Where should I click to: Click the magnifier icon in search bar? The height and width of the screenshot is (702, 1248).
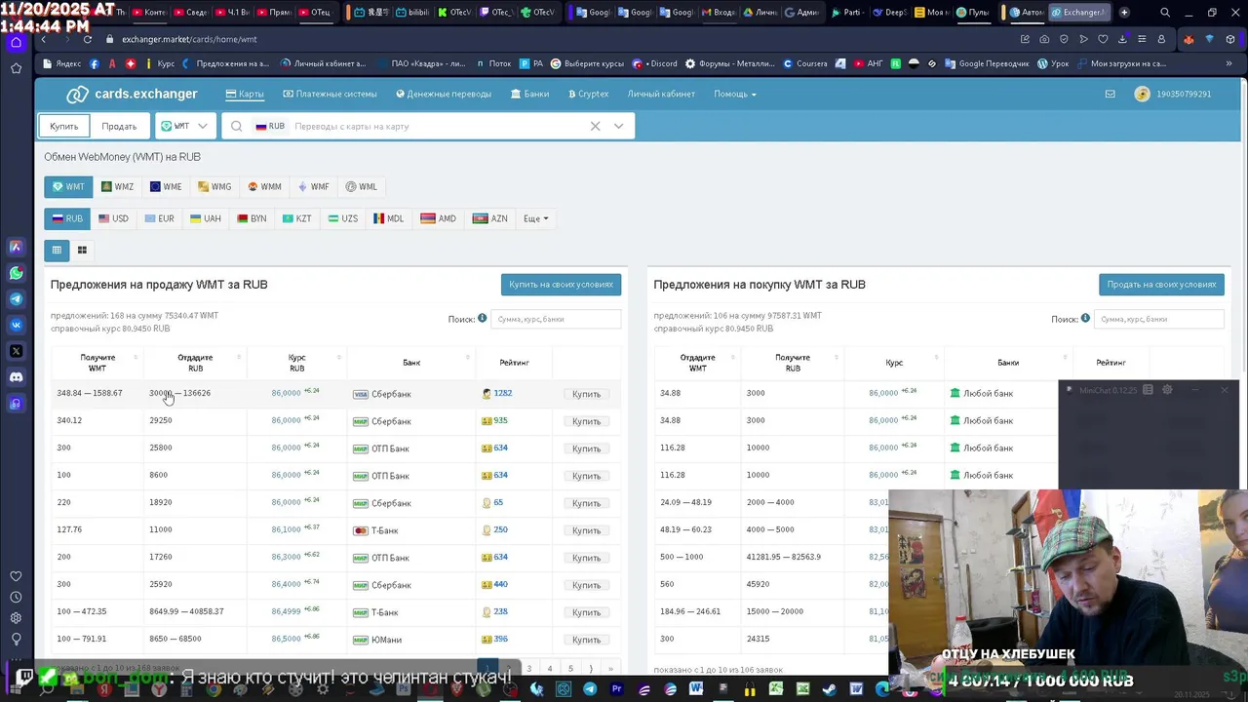point(236,126)
